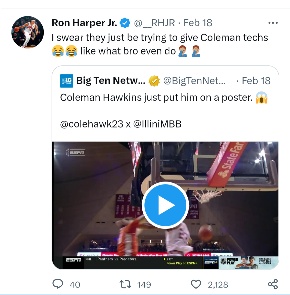Open the Feb 18 timestamp on the main tweet

coord(197,23)
